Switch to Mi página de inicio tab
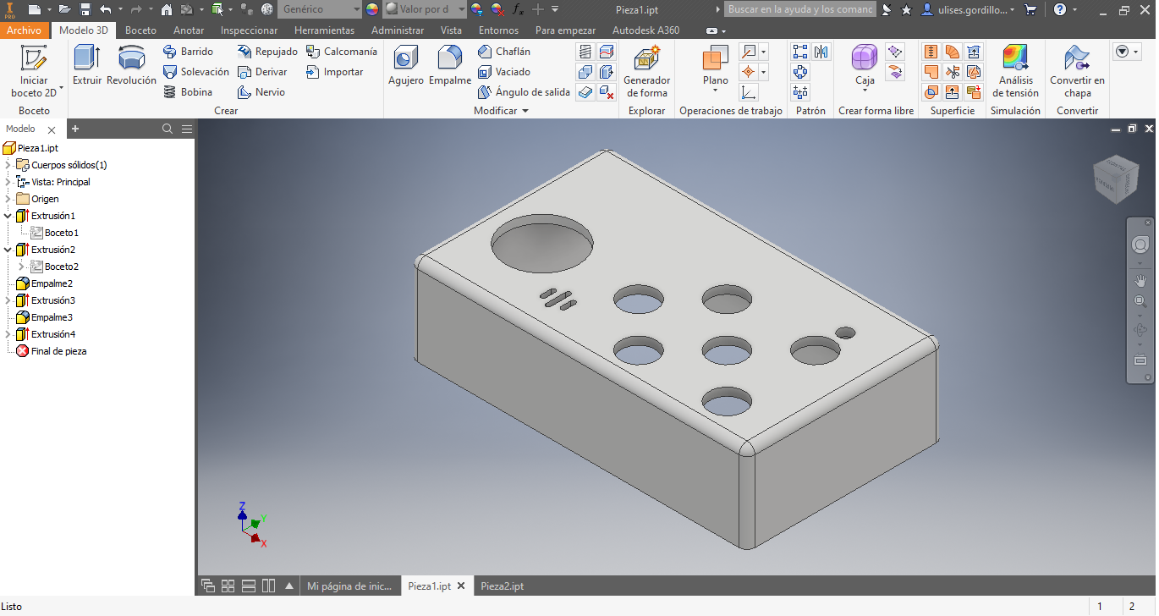Image resolution: width=1159 pixels, height=616 pixels. pyautogui.click(x=349, y=586)
